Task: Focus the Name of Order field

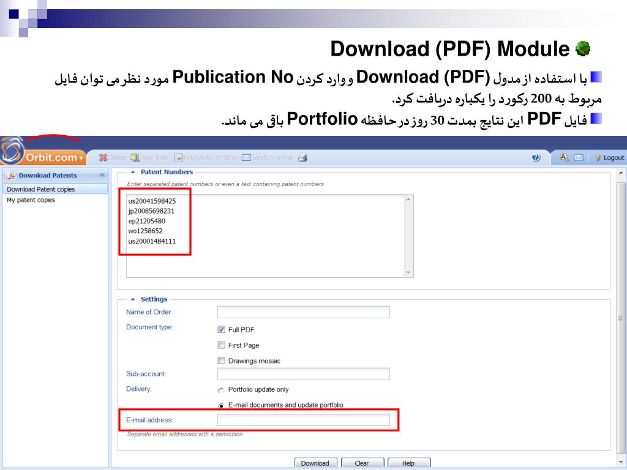Action: tap(304, 312)
